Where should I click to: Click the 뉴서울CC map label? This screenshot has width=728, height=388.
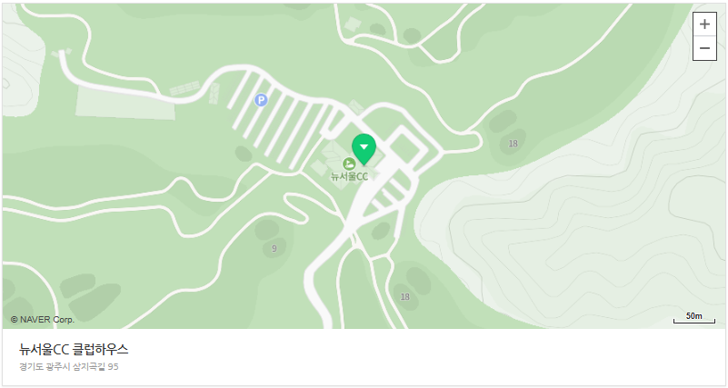tap(349, 176)
